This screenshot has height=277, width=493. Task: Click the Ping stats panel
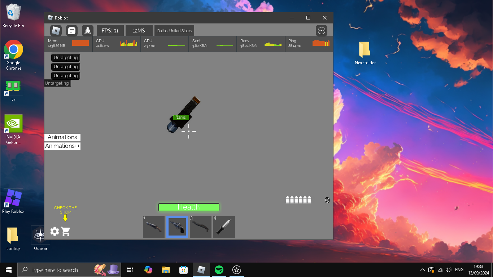309,44
